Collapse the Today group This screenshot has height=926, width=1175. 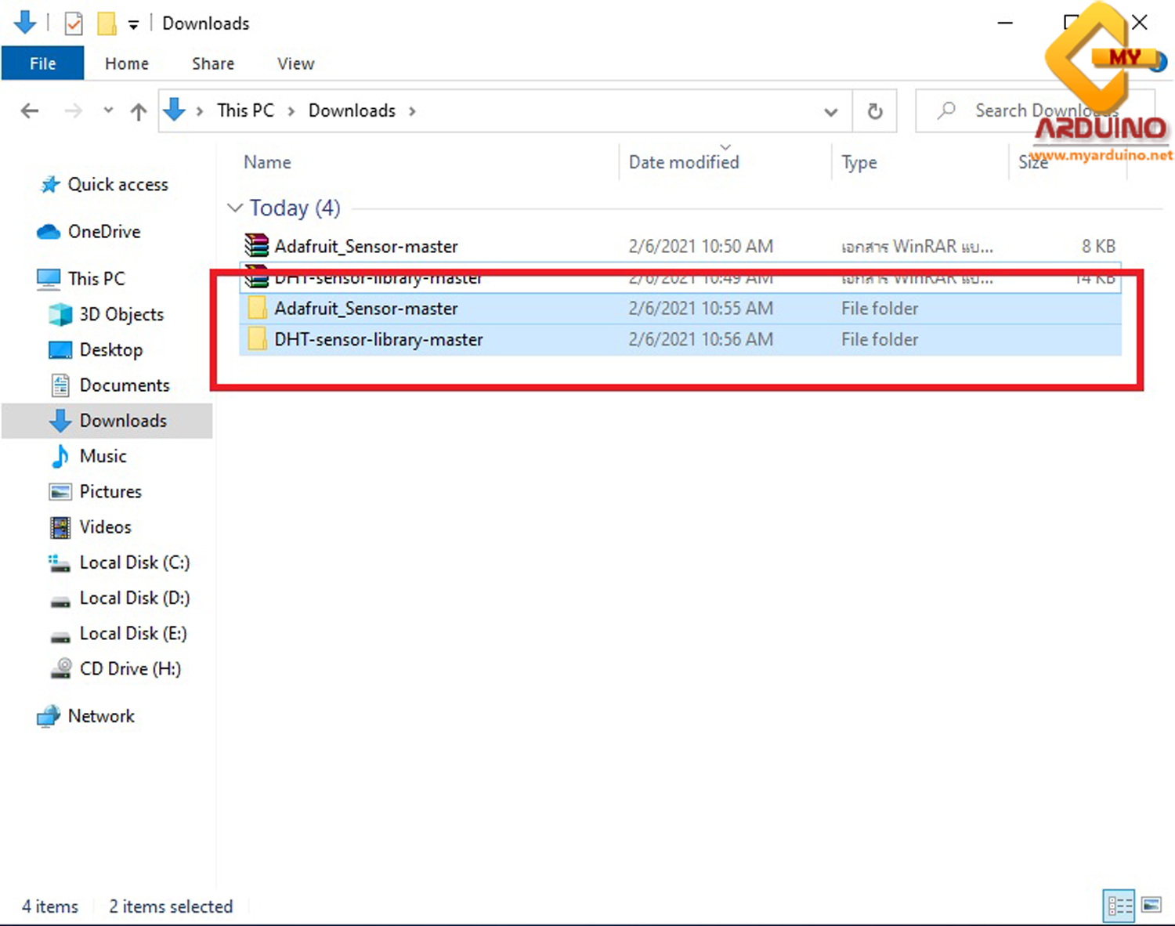(x=234, y=208)
